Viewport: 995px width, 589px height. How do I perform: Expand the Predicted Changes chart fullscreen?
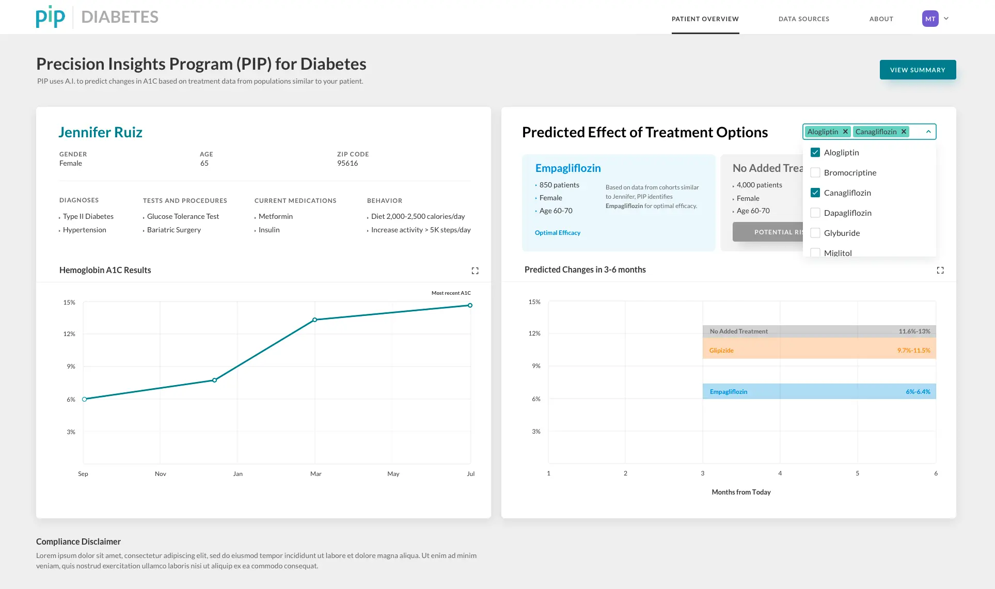[x=940, y=270]
